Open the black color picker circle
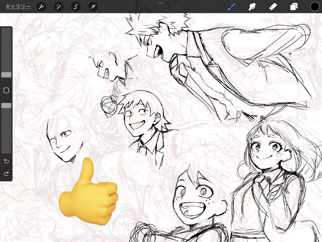This screenshot has width=322, height=242. [x=314, y=6]
